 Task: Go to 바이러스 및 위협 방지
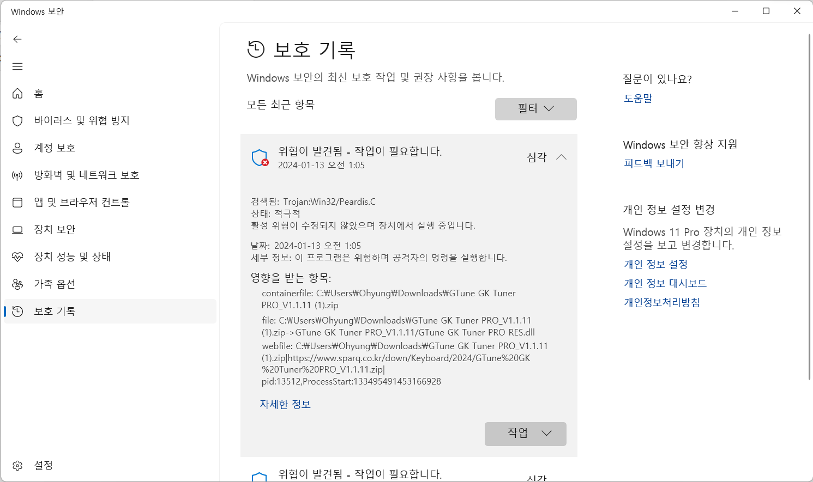[x=110, y=121]
